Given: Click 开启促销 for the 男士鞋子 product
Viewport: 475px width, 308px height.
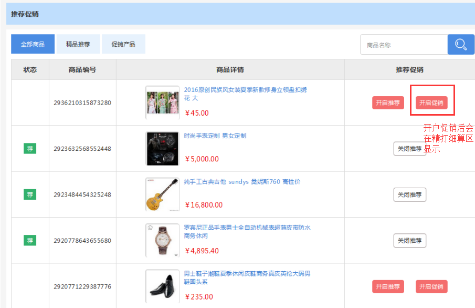Looking at the screenshot, I should [431, 286].
